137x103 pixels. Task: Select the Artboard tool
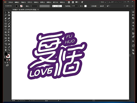pos(6,47)
